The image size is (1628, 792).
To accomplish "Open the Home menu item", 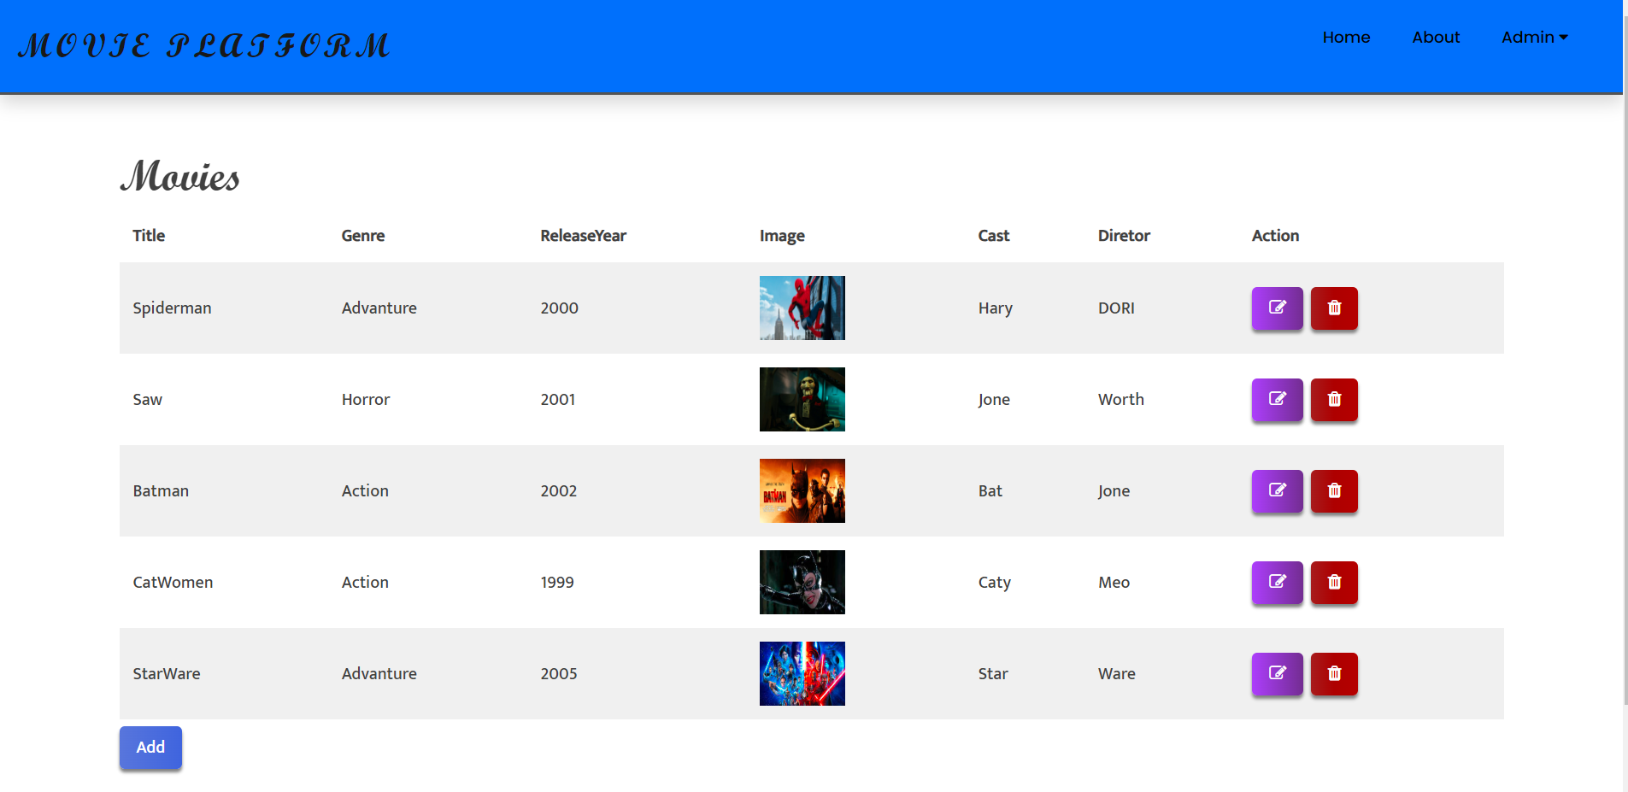I will pos(1346,37).
